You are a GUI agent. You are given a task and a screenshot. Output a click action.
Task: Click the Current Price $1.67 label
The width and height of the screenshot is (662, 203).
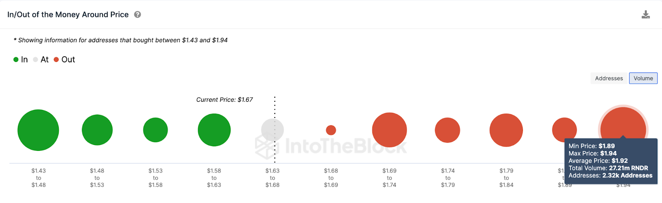pyautogui.click(x=224, y=100)
